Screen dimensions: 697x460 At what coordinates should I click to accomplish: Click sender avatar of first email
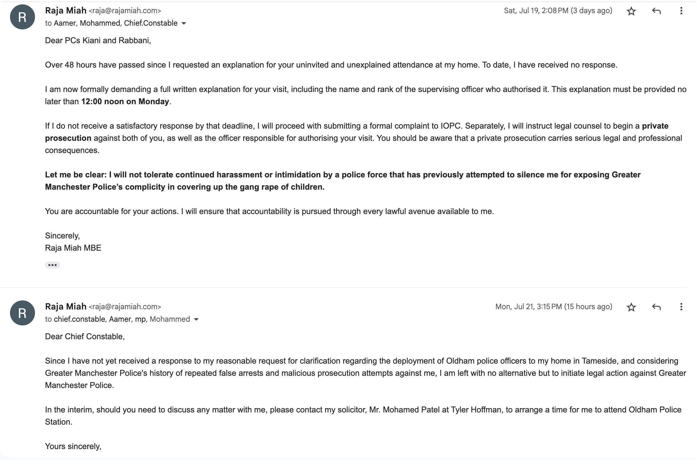click(23, 17)
